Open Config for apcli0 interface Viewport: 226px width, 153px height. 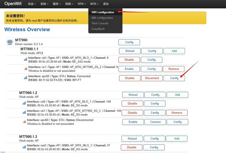[174, 78]
